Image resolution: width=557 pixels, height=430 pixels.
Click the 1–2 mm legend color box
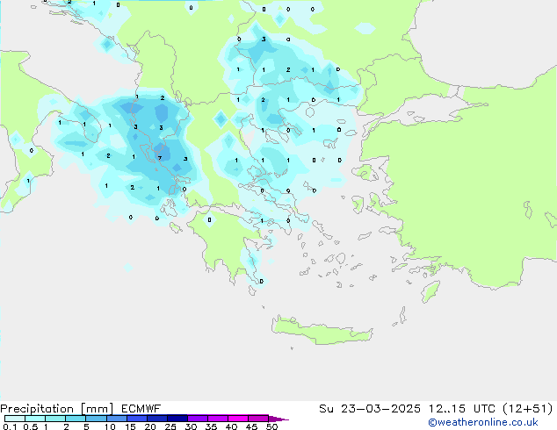[55, 419]
